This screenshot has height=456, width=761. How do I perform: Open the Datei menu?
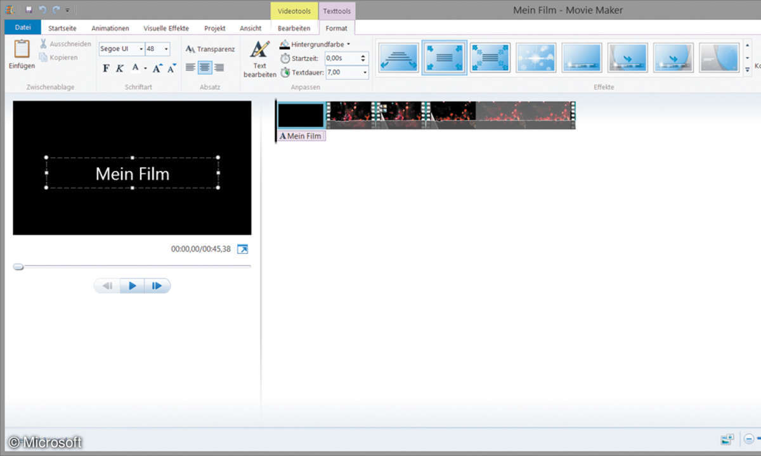pos(23,28)
